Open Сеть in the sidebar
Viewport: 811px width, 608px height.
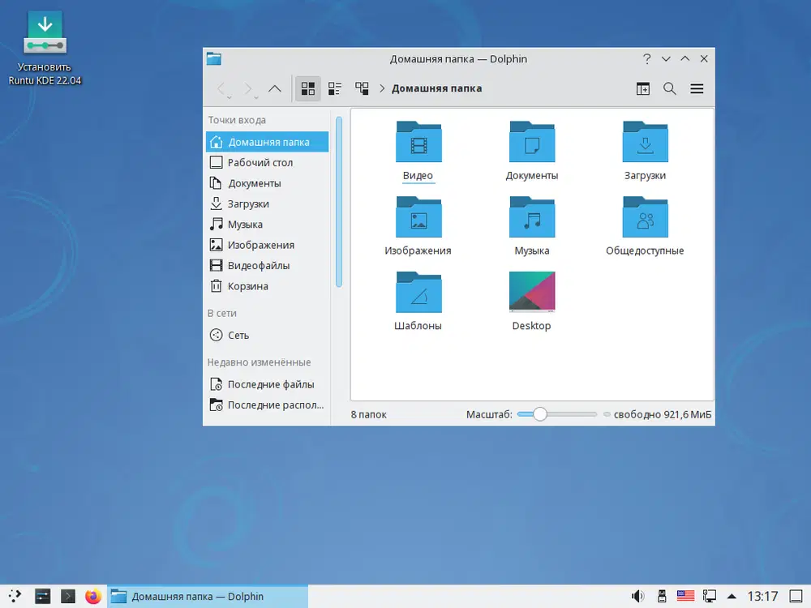268,335
